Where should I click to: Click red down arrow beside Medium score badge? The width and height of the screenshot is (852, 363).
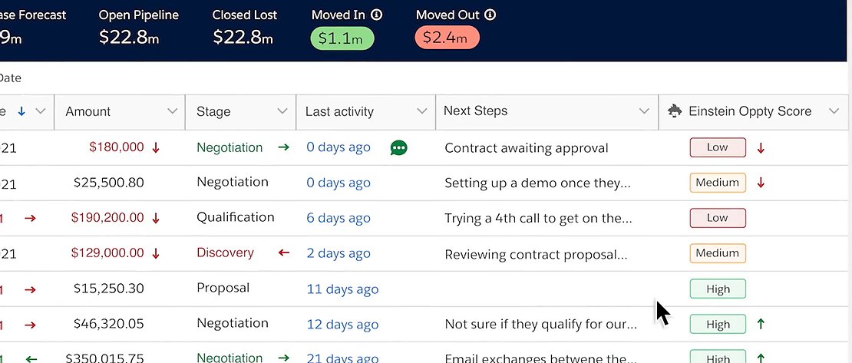(761, 183)
